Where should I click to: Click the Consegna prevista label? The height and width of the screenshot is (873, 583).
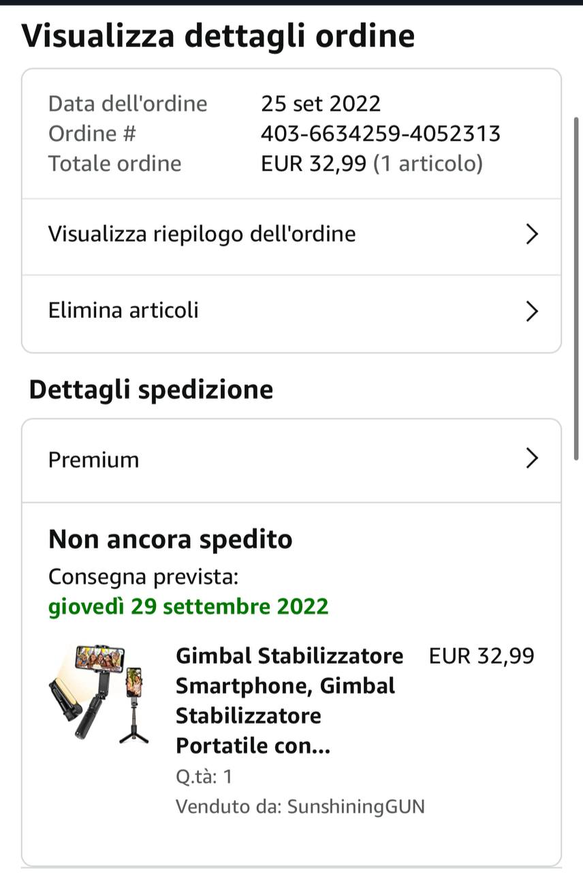pyautogui.click(x=143, y=577)
